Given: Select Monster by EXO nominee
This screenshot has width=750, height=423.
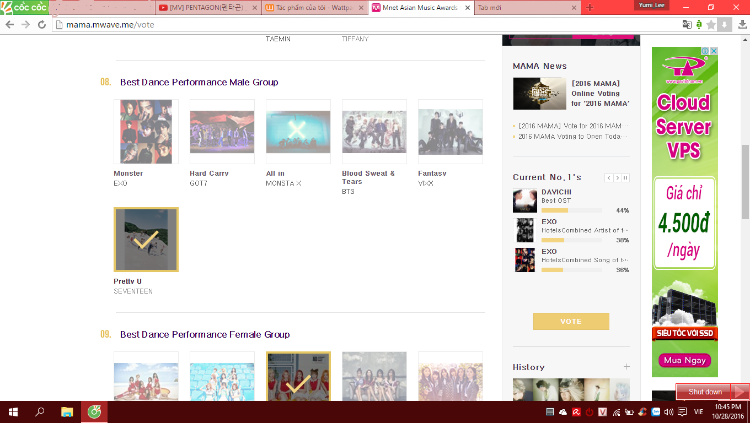Looking at the screenshot, I should pyautogui.click(x=146, y=132).
